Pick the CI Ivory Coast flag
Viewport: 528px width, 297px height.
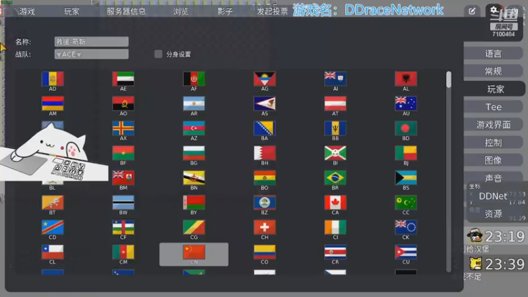pyautogui.click(x=335, y=228)
